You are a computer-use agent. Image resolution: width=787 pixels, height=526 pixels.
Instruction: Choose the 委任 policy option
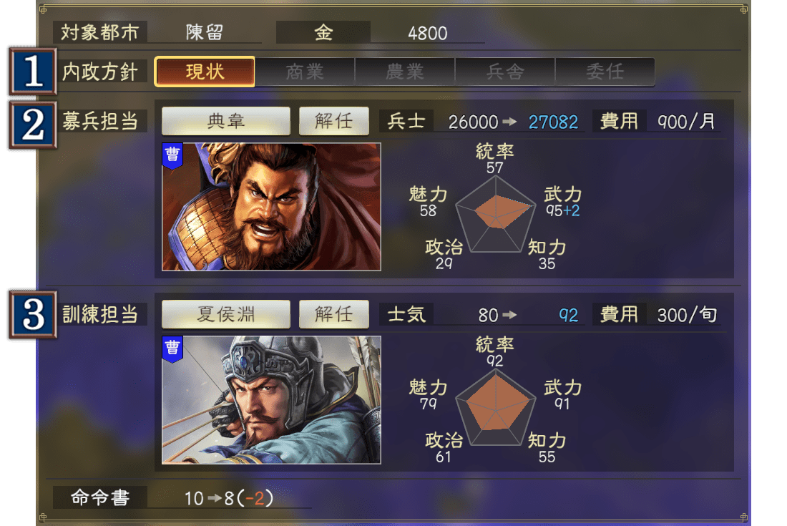[605, 72]
